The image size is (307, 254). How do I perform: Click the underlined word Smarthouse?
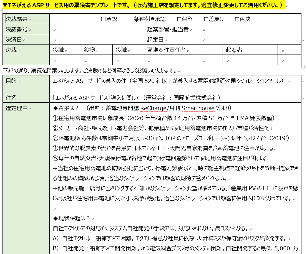pos(198,108)
